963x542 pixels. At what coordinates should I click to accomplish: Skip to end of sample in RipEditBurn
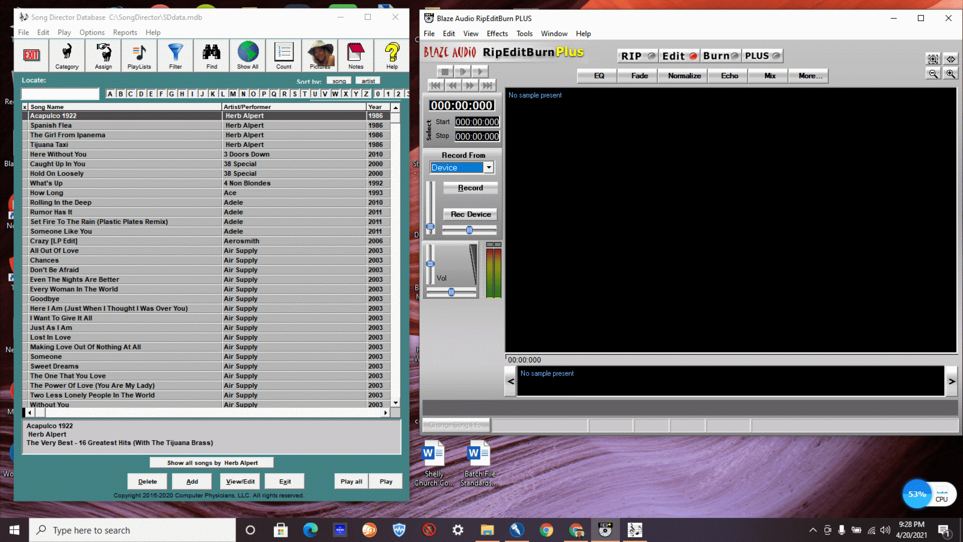[488, 86]
